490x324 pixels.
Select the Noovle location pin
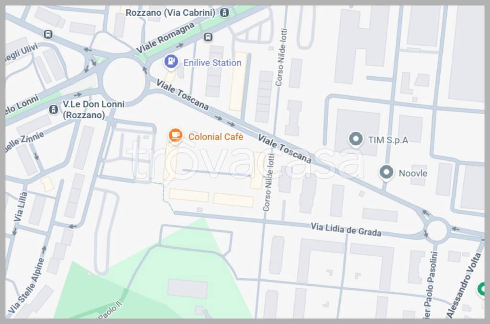[x=386, y=172]
